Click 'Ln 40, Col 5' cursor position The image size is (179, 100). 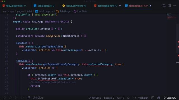coord(95,98)
